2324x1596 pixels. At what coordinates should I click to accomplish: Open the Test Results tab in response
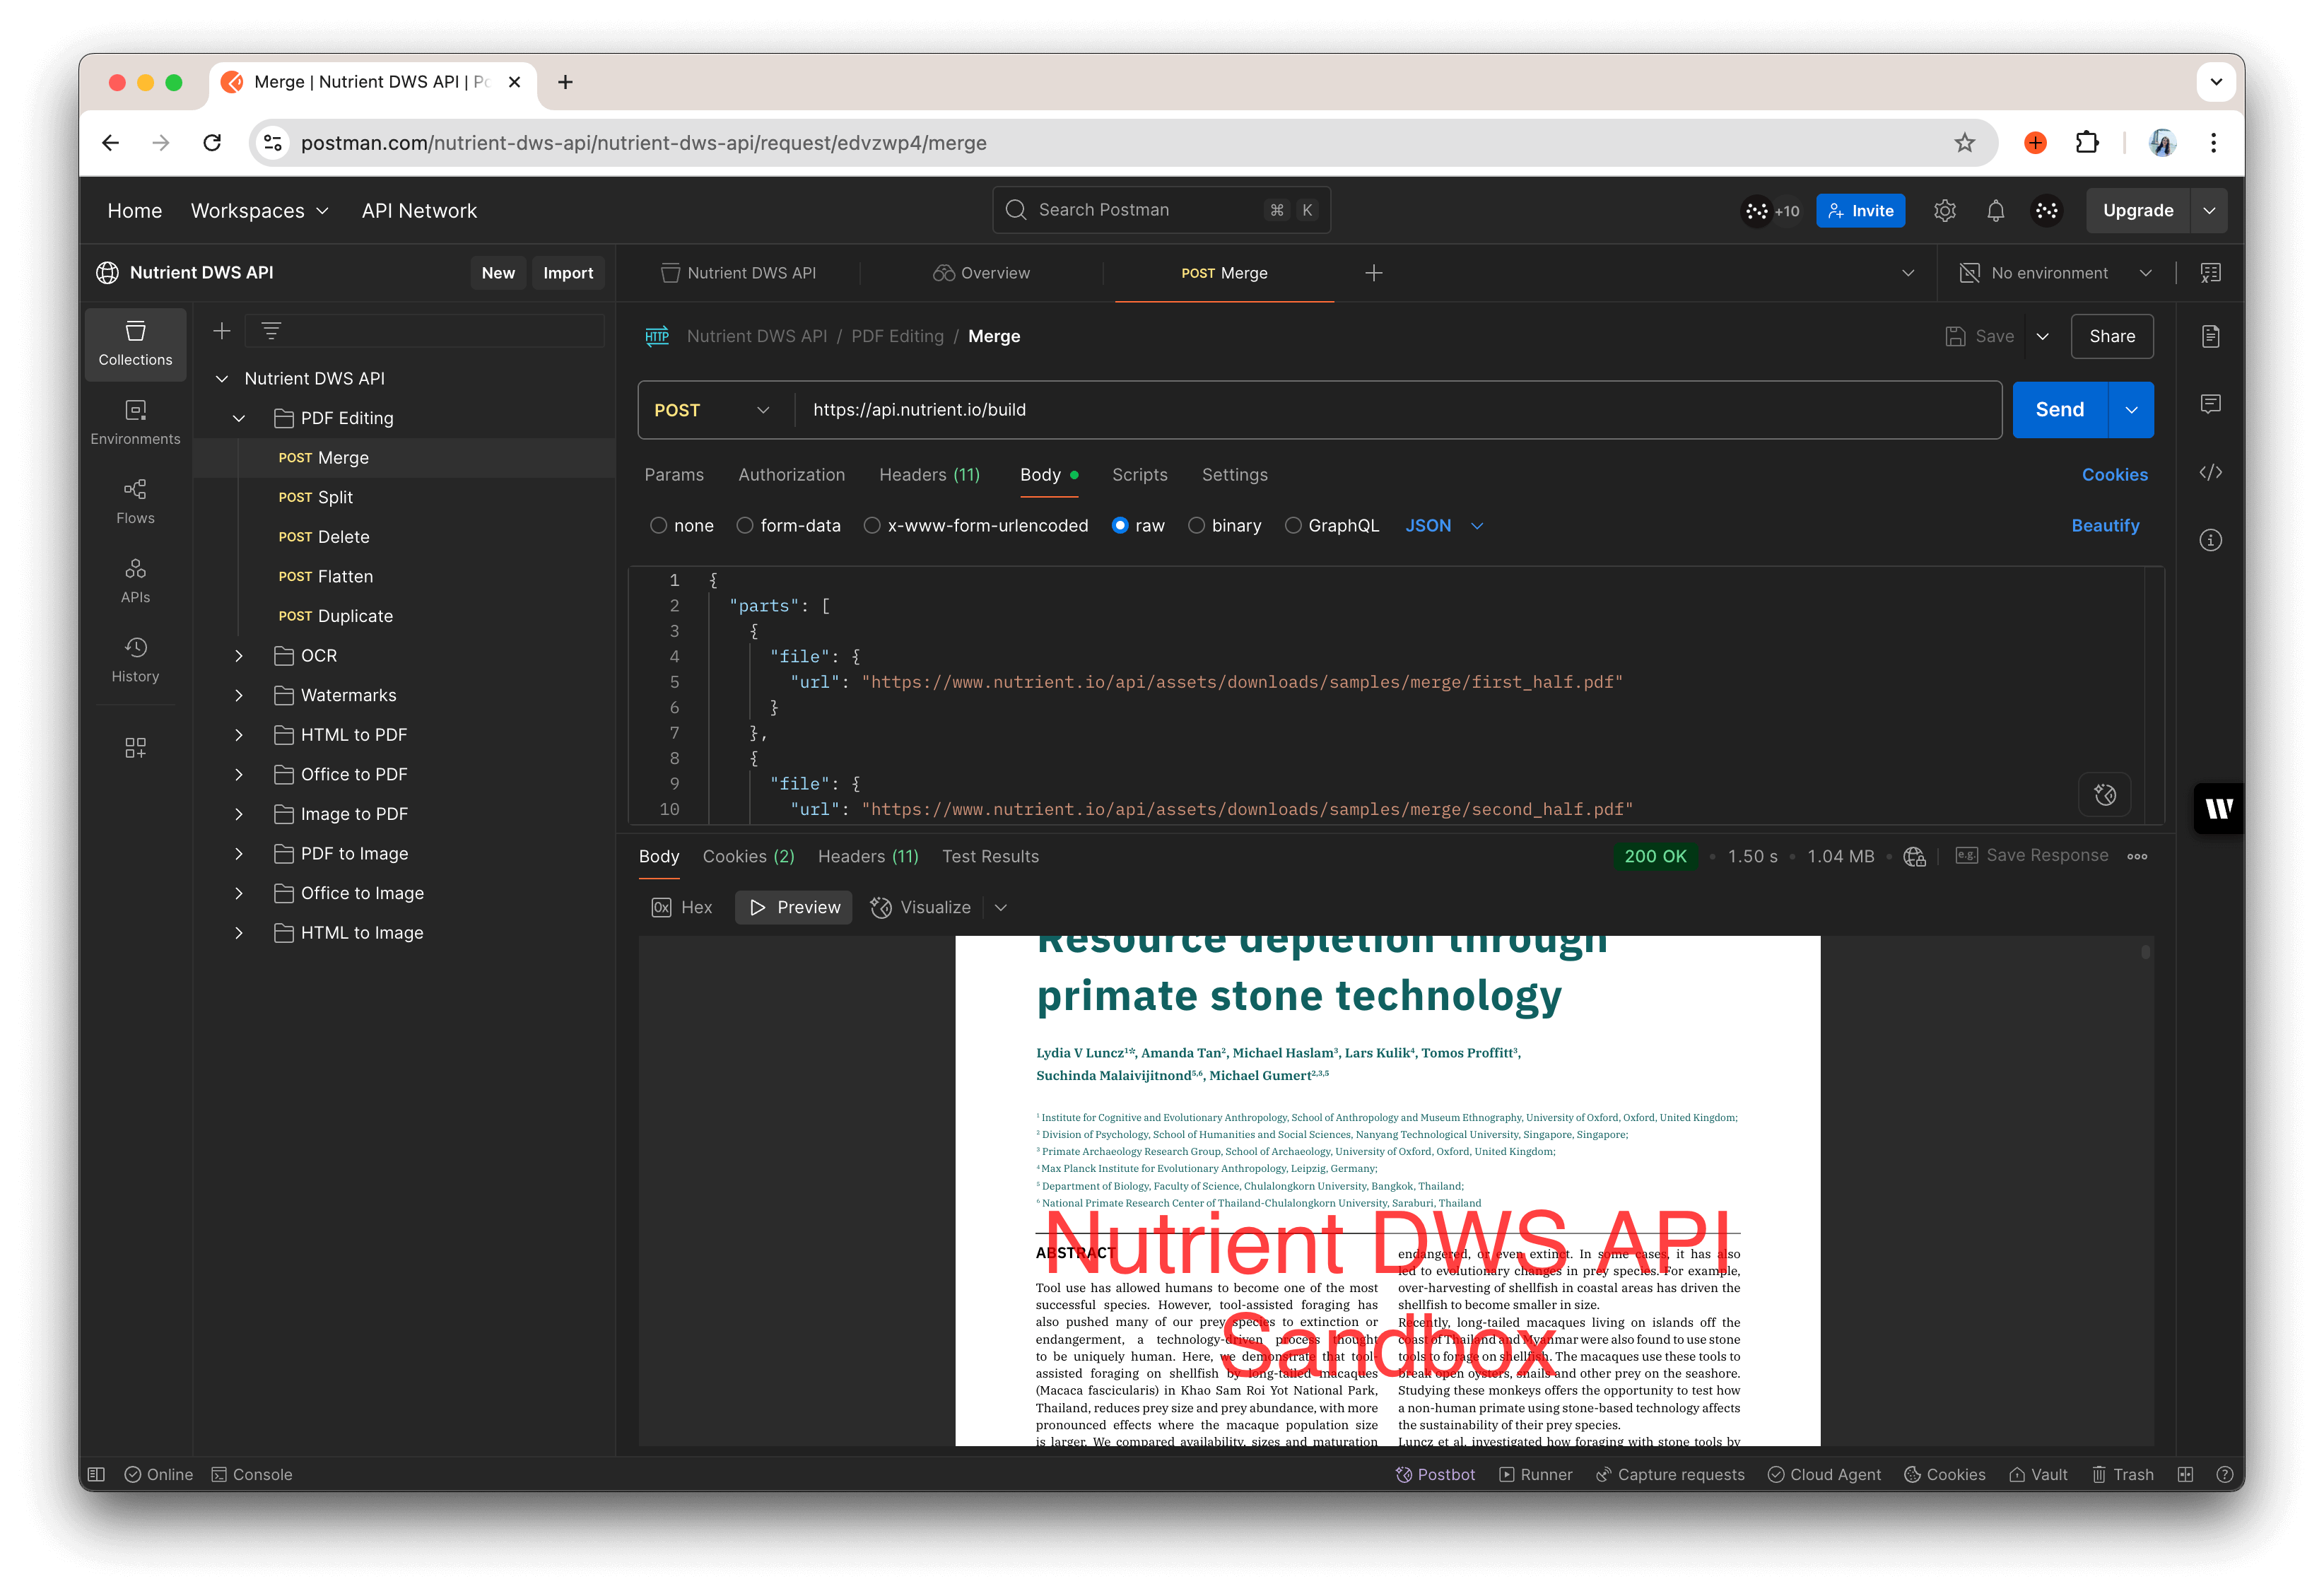pyautogui.click(x=989, y=856)
